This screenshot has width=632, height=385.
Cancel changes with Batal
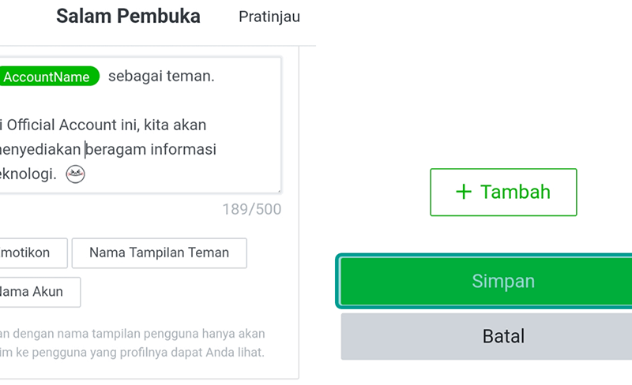(486, 336)
